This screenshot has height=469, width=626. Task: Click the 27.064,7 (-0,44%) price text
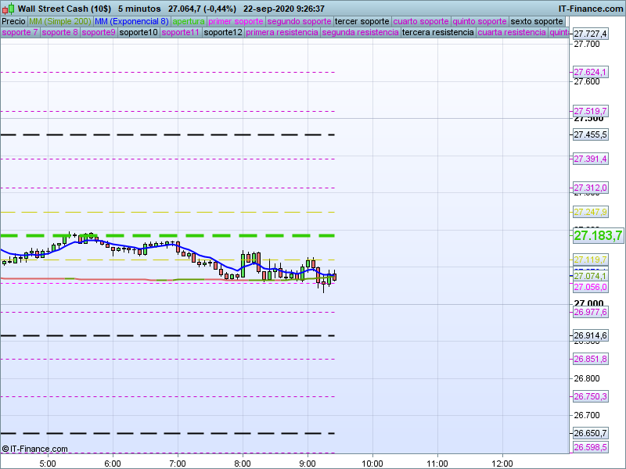pos(202,9)
